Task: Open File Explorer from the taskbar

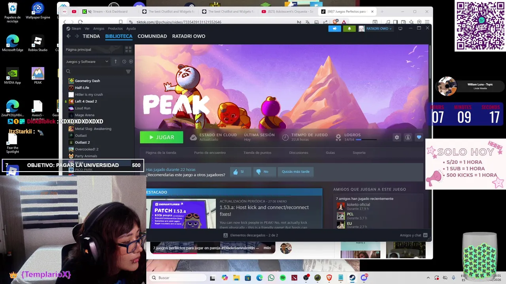Action: coord(236,278)
